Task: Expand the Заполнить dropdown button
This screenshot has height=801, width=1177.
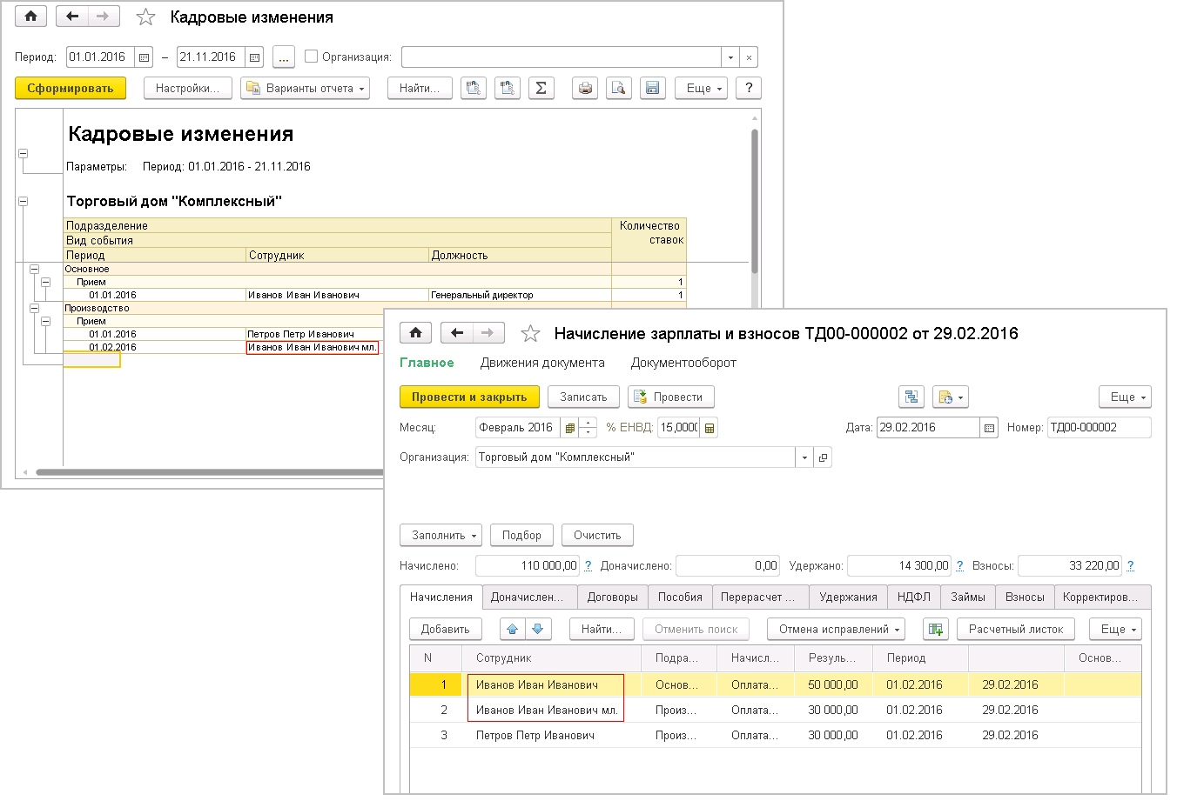Action: pyautogui.click(x=440, y=535)
